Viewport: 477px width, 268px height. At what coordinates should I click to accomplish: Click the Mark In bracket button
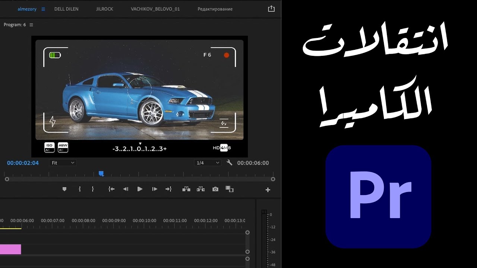tap(79, 189)
